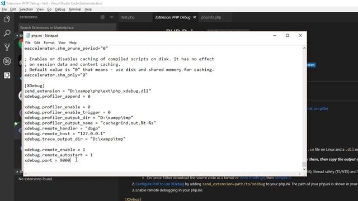
Task: Click the xdebug.remote_autostart = 1 line
Action: [x=58, y=155]
